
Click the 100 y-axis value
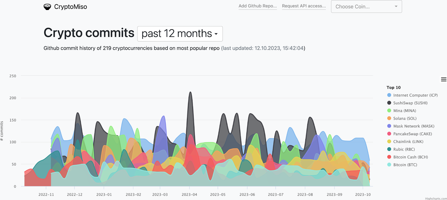[x=13, y=142]
